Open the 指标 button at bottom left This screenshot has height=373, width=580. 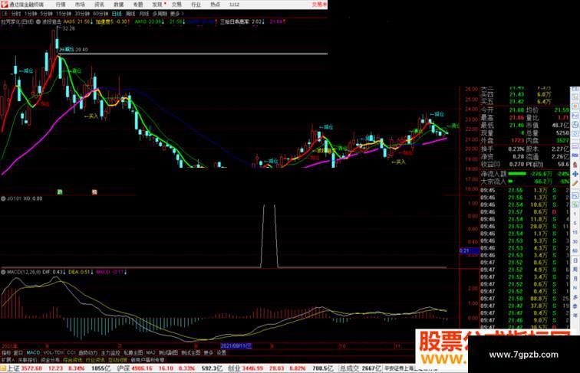click(6, 352)
